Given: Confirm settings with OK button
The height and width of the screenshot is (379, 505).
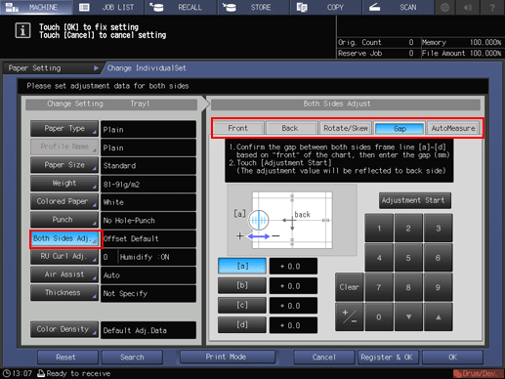Looking at the screenshot, I should click(452, 358).
